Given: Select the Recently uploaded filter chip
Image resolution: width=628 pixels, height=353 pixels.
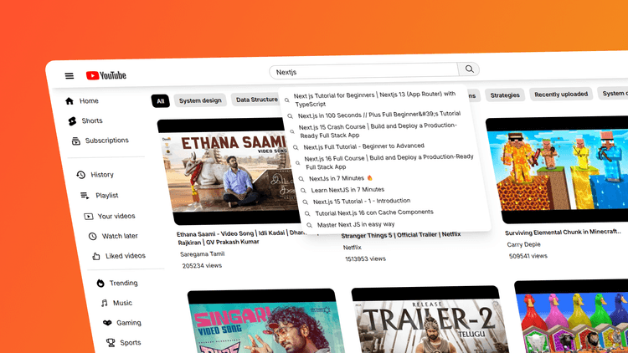Looking at the screenshot, I should 561,94.
